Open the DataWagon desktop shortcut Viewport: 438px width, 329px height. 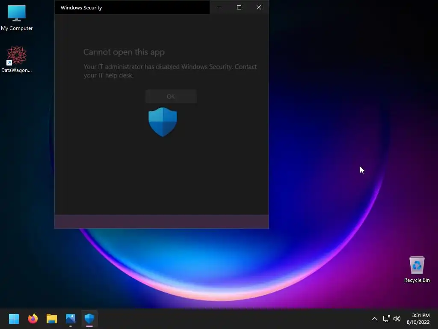(x=17, y=59)
